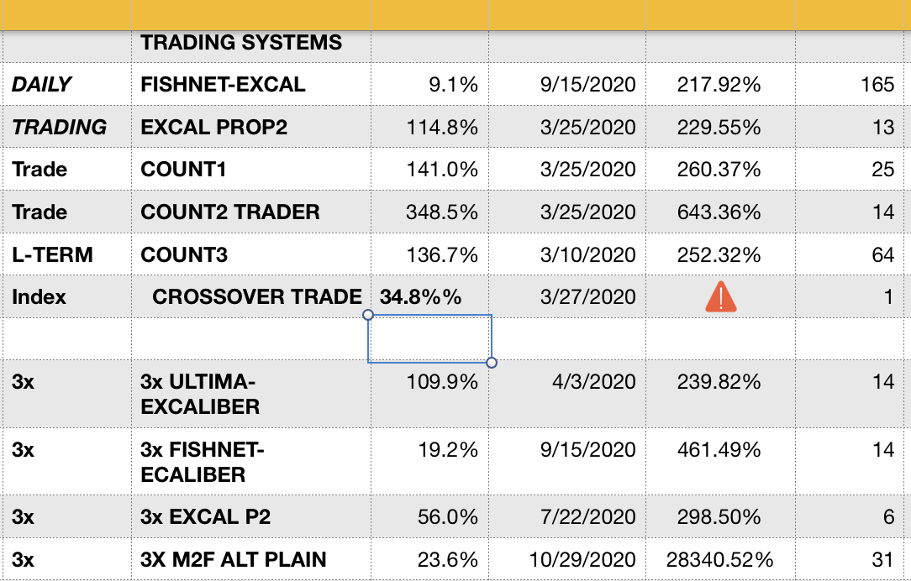911x581 pixels.
Task: Select the 34.8%% cell
Action: coord(421,296)
